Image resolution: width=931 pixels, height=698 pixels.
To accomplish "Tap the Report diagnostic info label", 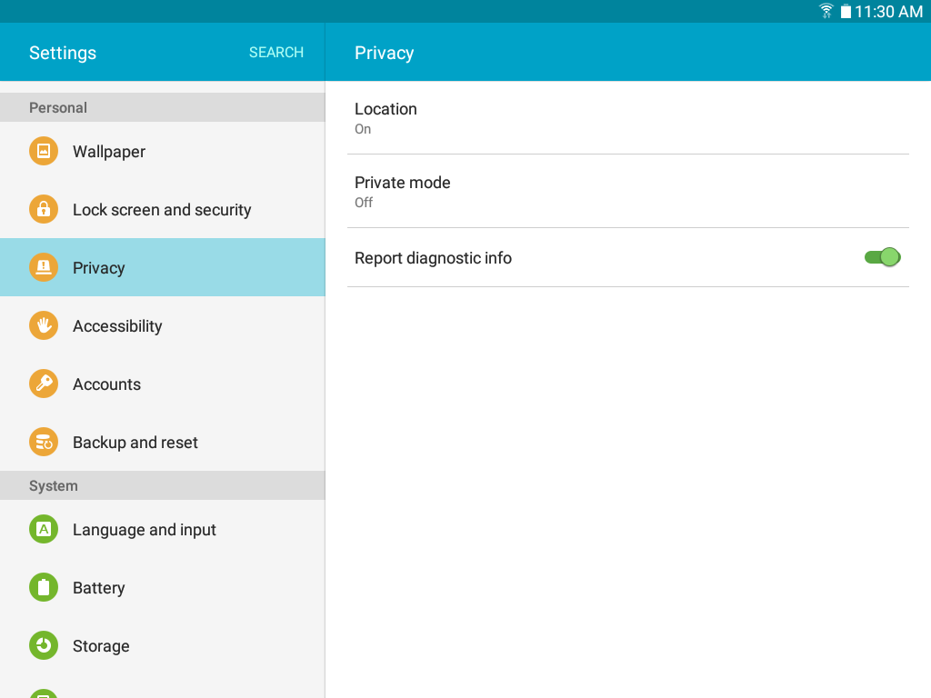I will click(433, 258).
